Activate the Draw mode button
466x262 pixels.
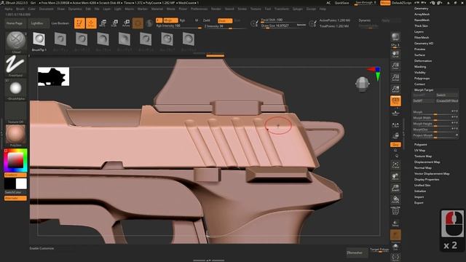click(91, 23)
